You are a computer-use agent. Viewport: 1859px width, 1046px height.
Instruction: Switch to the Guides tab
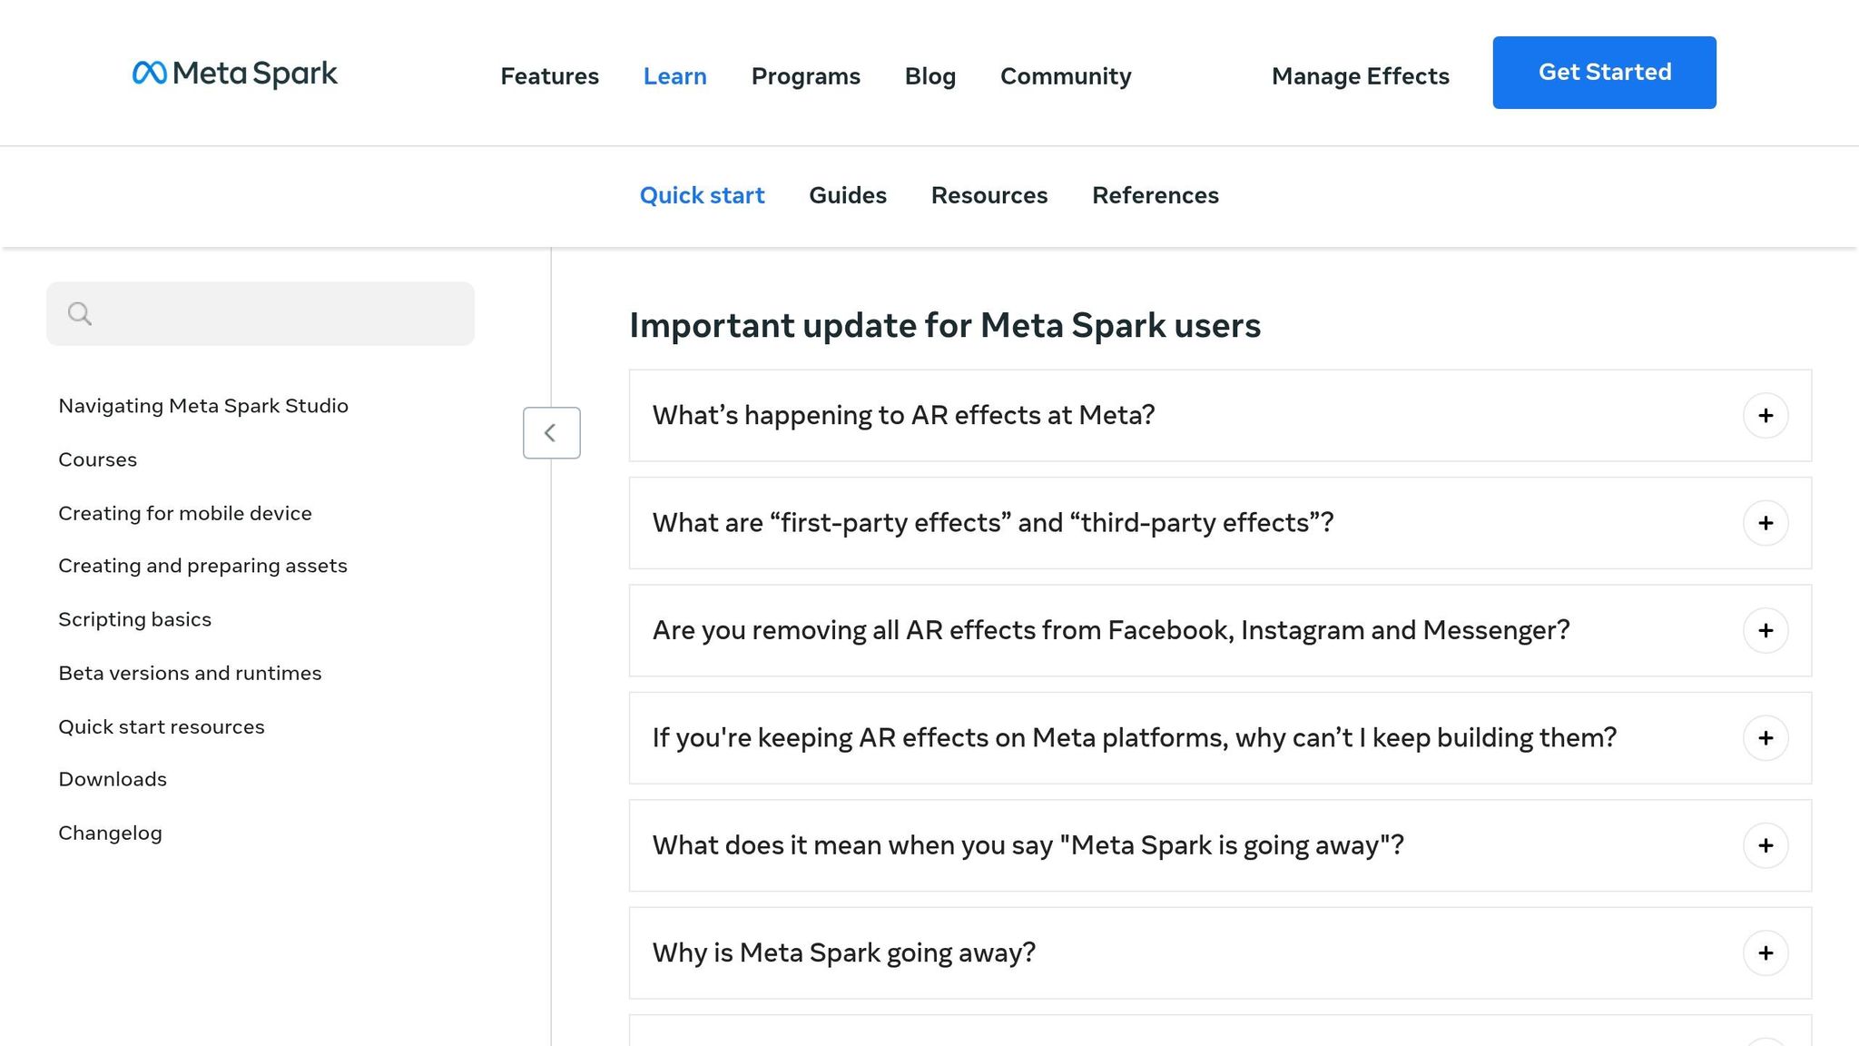(847, 195)
